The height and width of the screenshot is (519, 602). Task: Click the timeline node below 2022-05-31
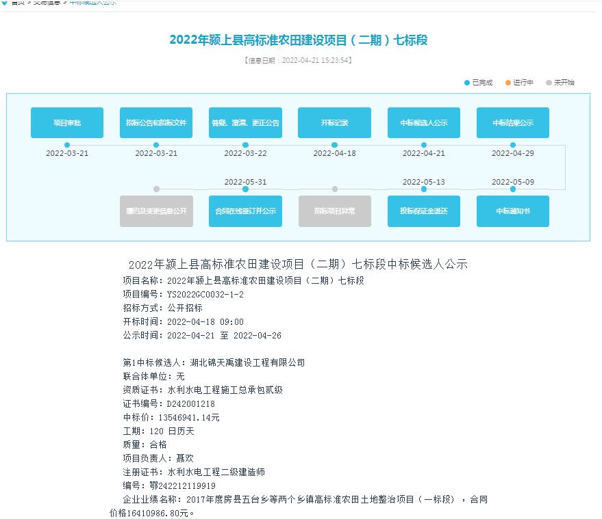tap(245, 189)
